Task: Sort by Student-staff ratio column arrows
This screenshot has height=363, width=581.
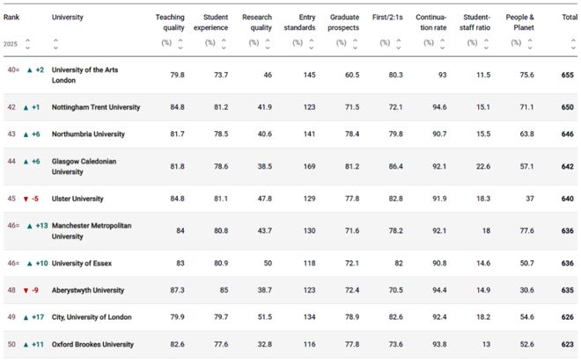Action: (486, 44)
